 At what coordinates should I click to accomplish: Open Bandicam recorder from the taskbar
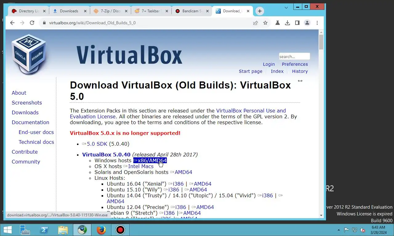tap(120, 230)
